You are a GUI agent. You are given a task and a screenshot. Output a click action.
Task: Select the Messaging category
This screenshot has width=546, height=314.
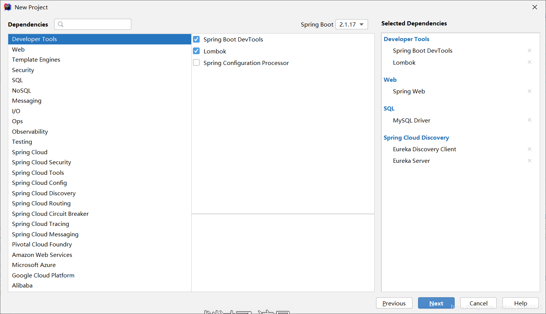click(x=100, y=101)
